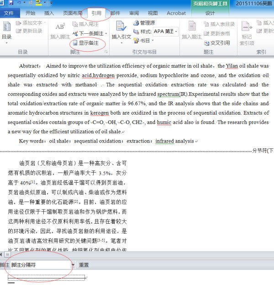Click 下一条脚注 button

click(x=88, y=33)
